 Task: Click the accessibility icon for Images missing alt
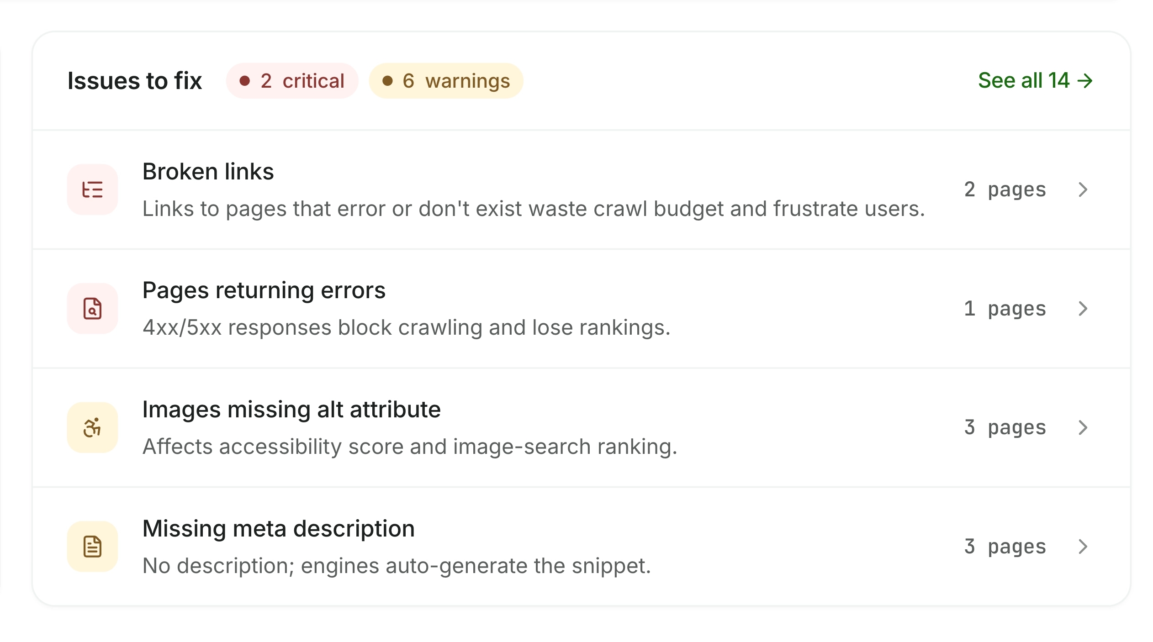click(92, 427)
